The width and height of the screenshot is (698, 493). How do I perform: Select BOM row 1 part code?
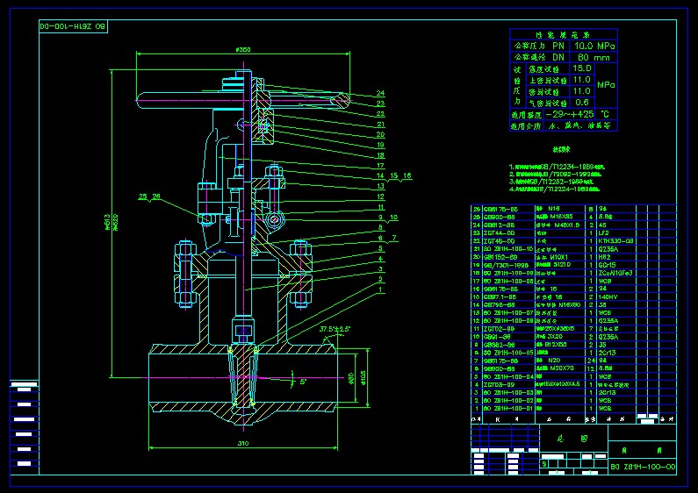(509, 408)
